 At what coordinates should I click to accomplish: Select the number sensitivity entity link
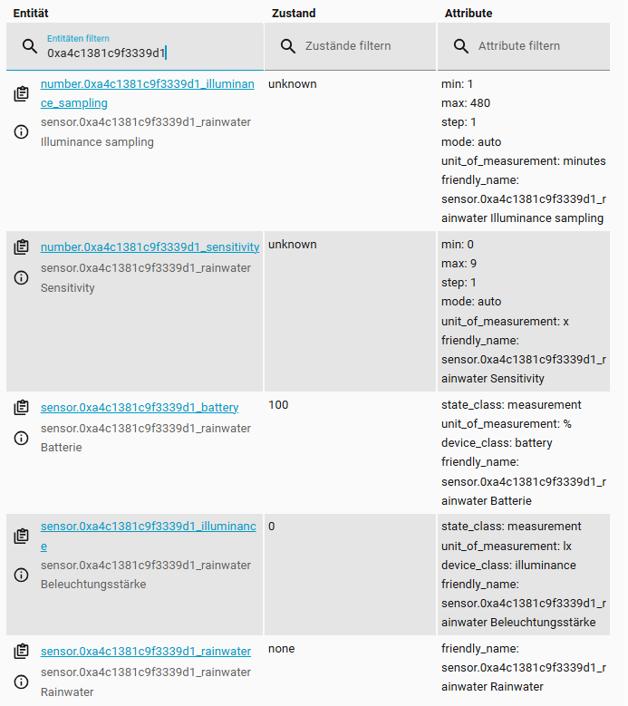click(x=150, y=247)
